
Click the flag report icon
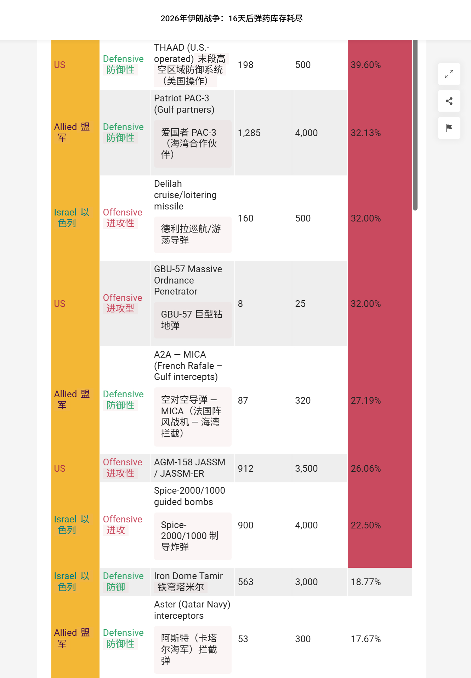(x=449, y=128)
